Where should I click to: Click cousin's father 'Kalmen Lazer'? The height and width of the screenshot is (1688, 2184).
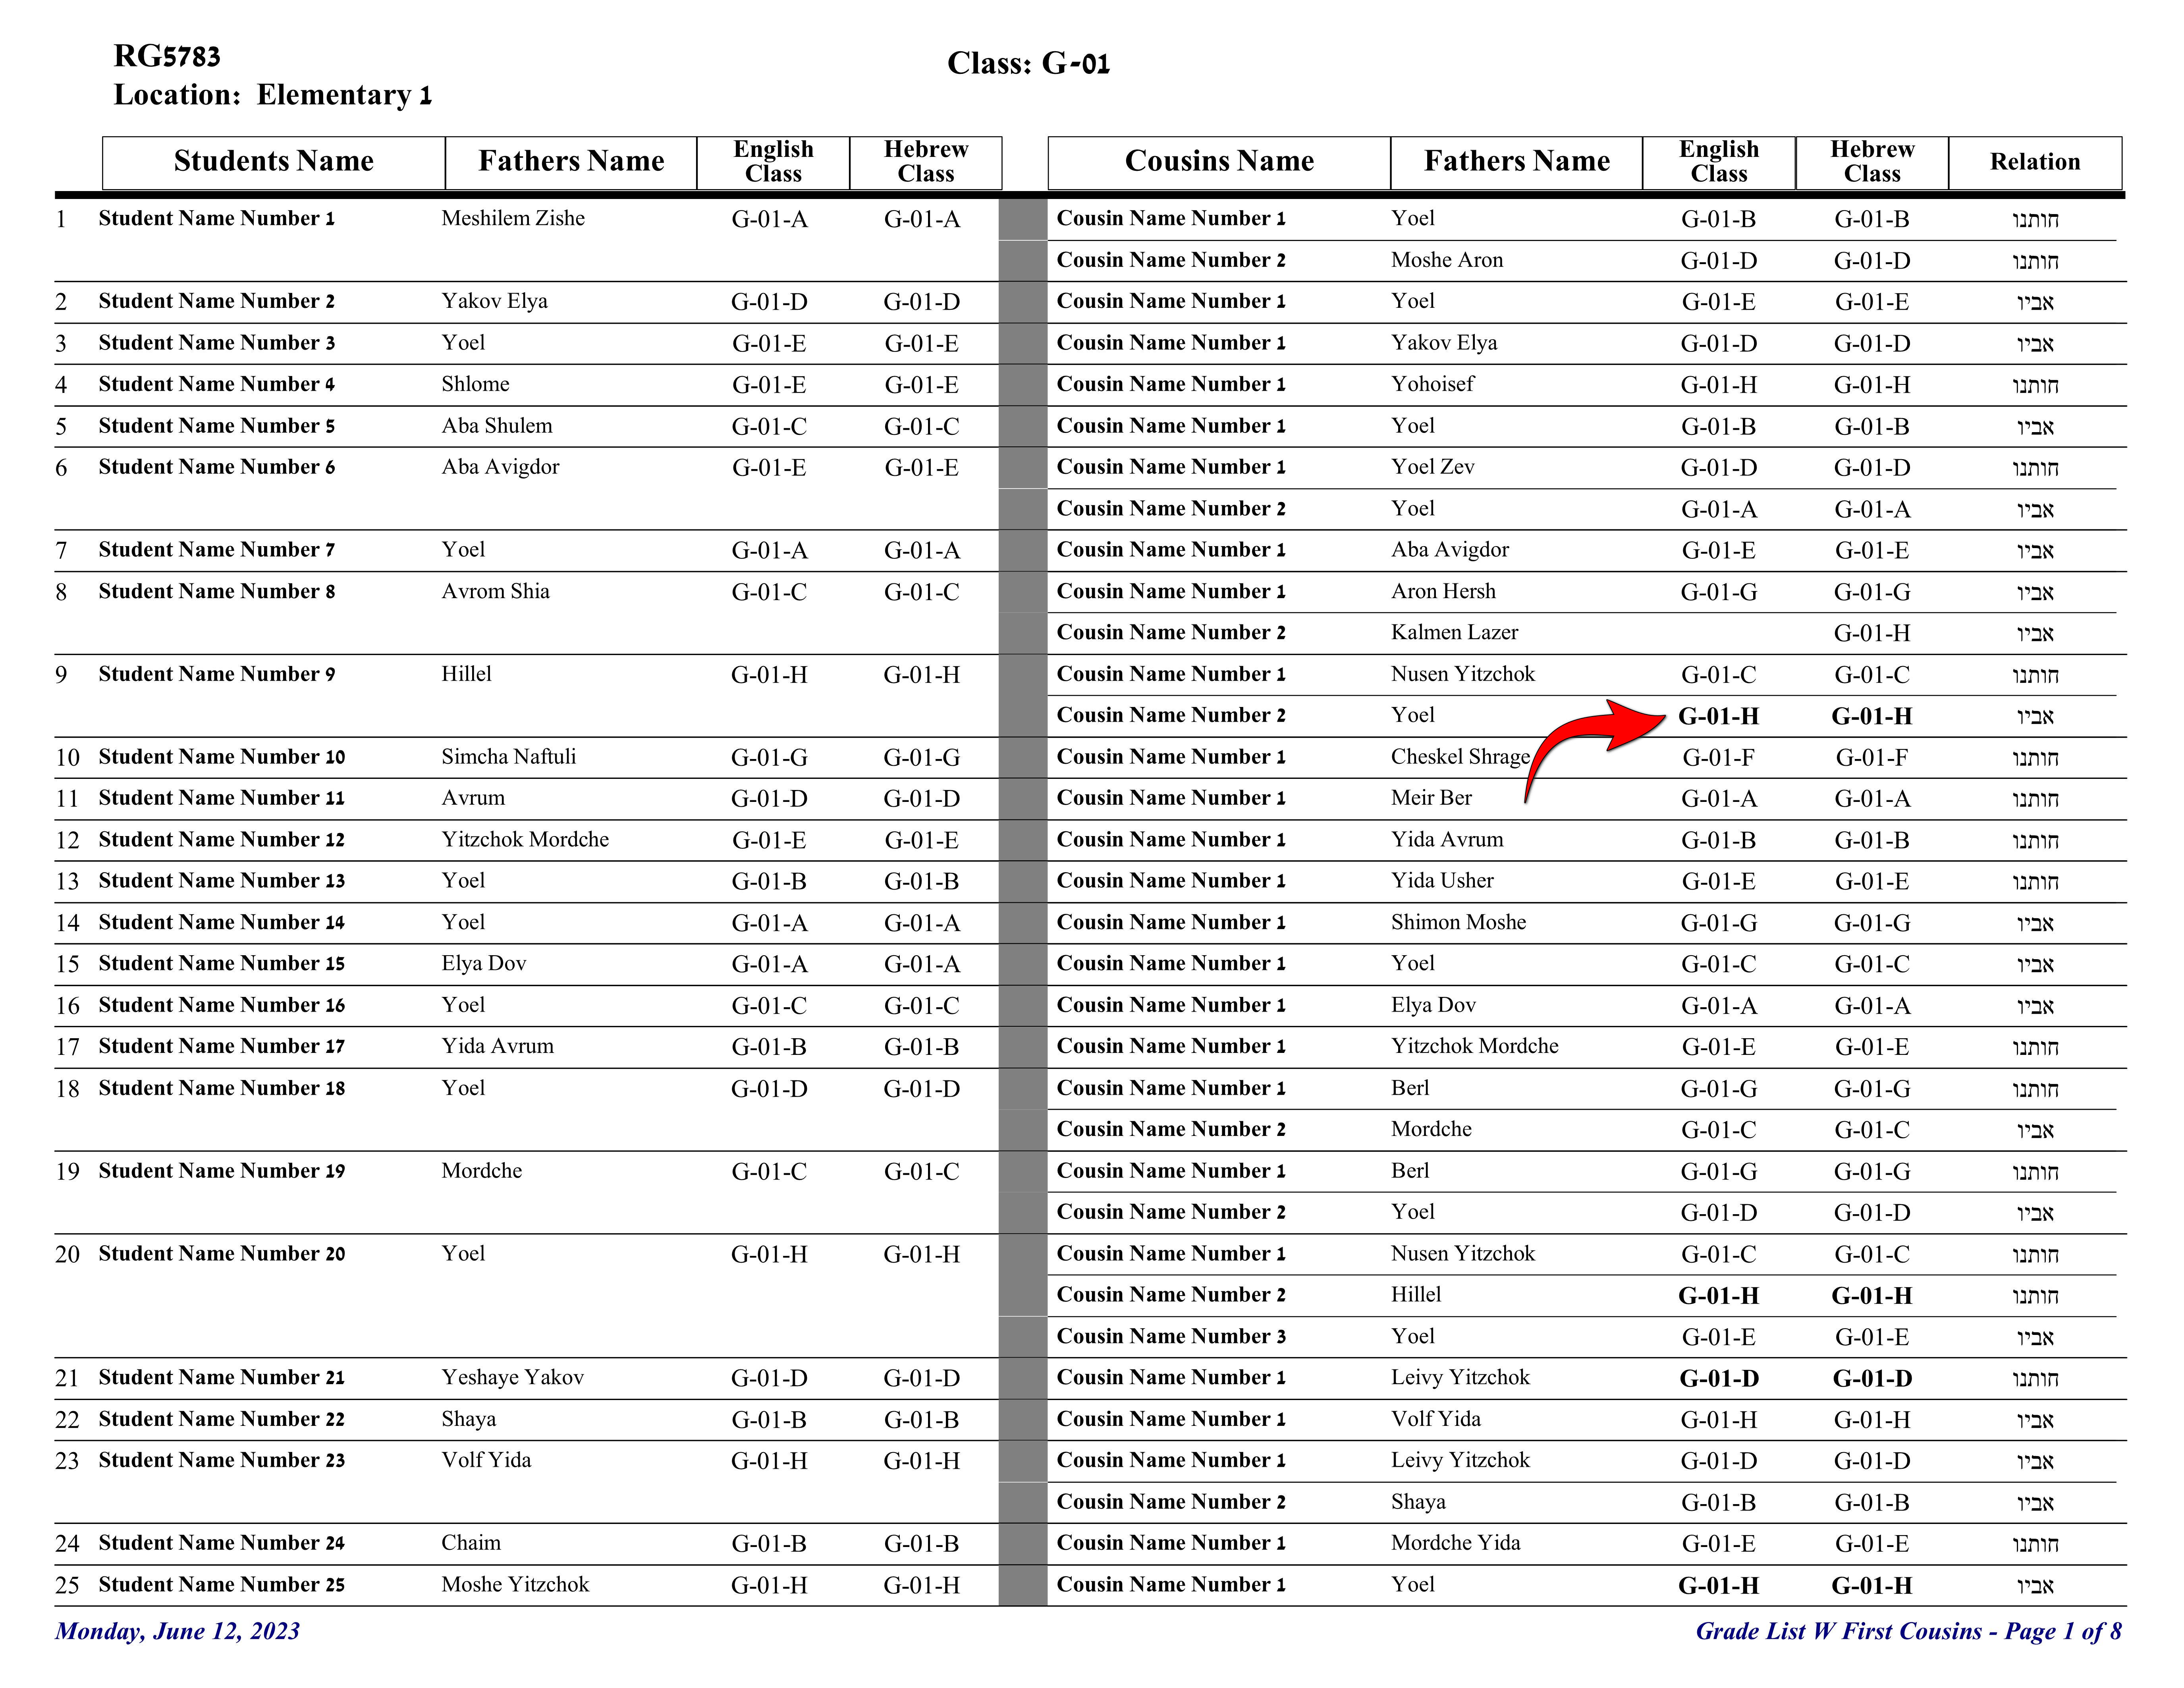pos(1454,633)
